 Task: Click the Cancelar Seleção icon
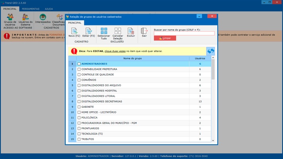coord(117,31)
